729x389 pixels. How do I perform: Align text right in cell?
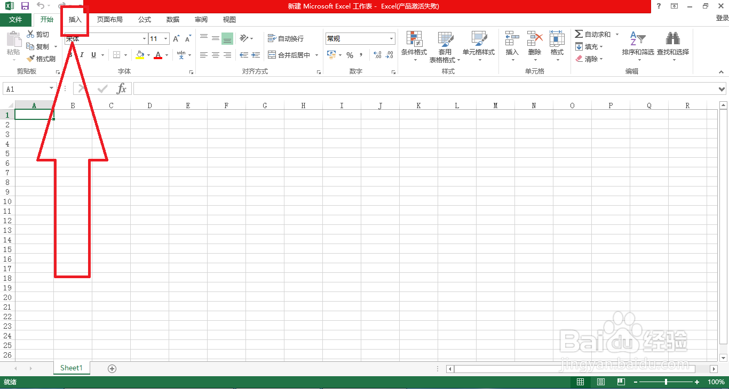click(x=227, y=55)
